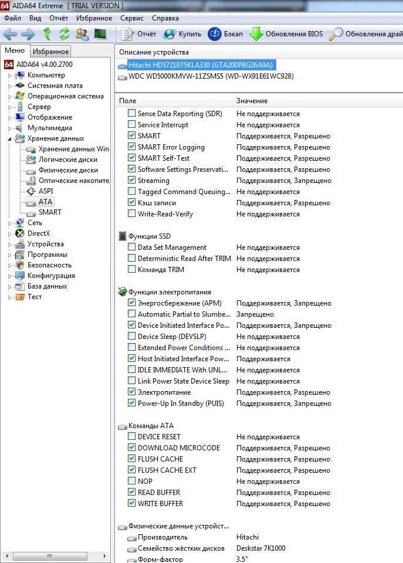Click the Функции SSD section icon
This screenshot has height=563, width=403.
[x=123, y=236]
